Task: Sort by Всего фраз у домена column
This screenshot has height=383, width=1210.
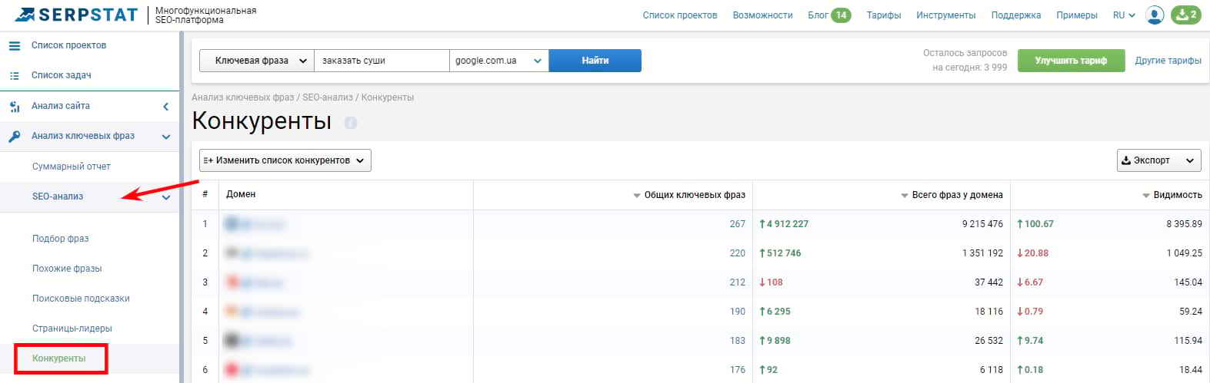Action: [952, 195]
